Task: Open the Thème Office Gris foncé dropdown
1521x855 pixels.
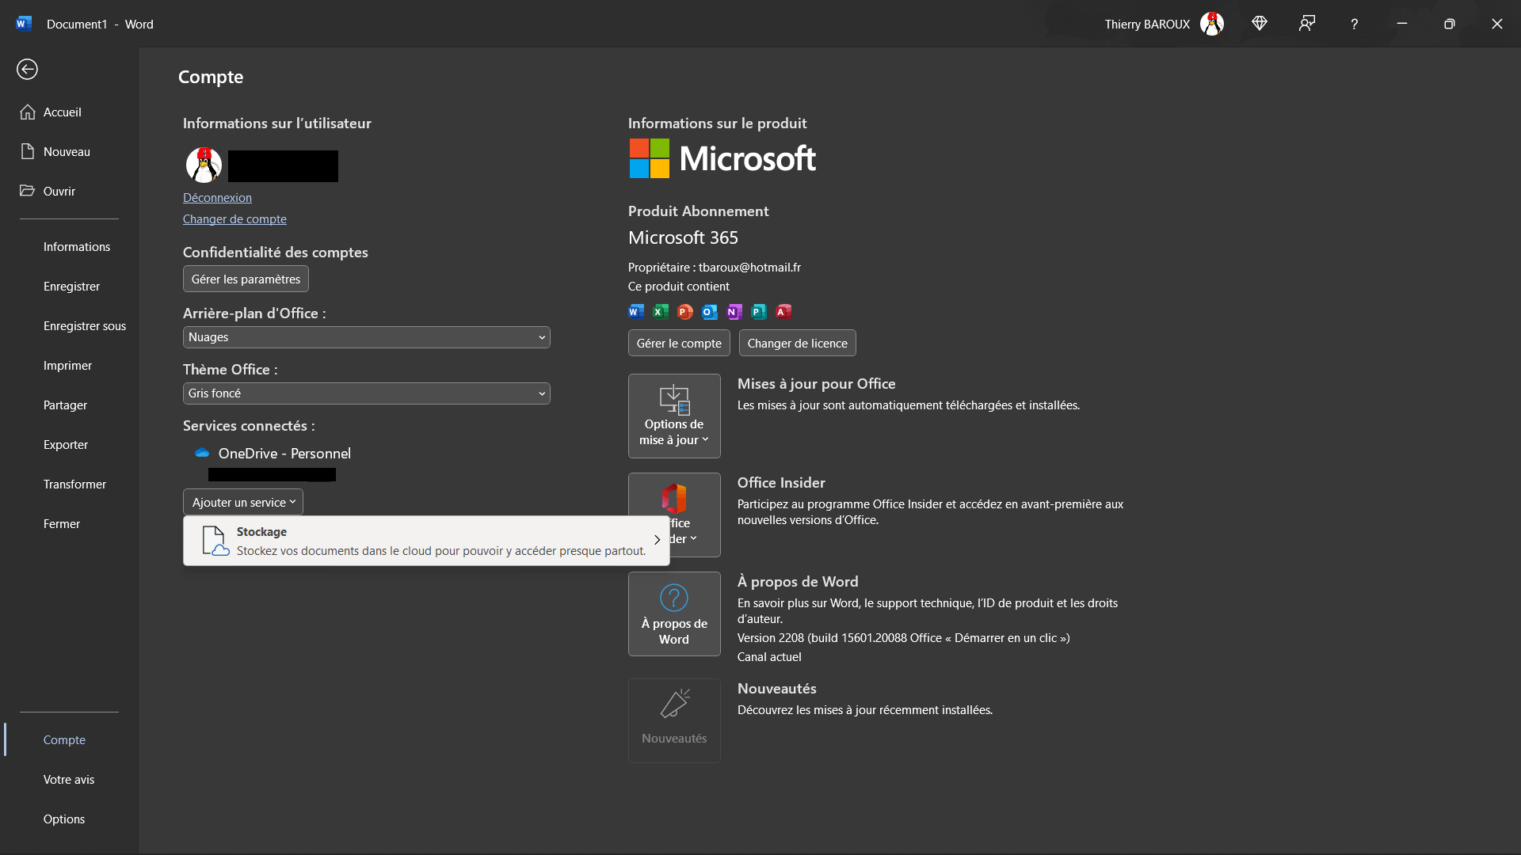Action: coord(366,393)
